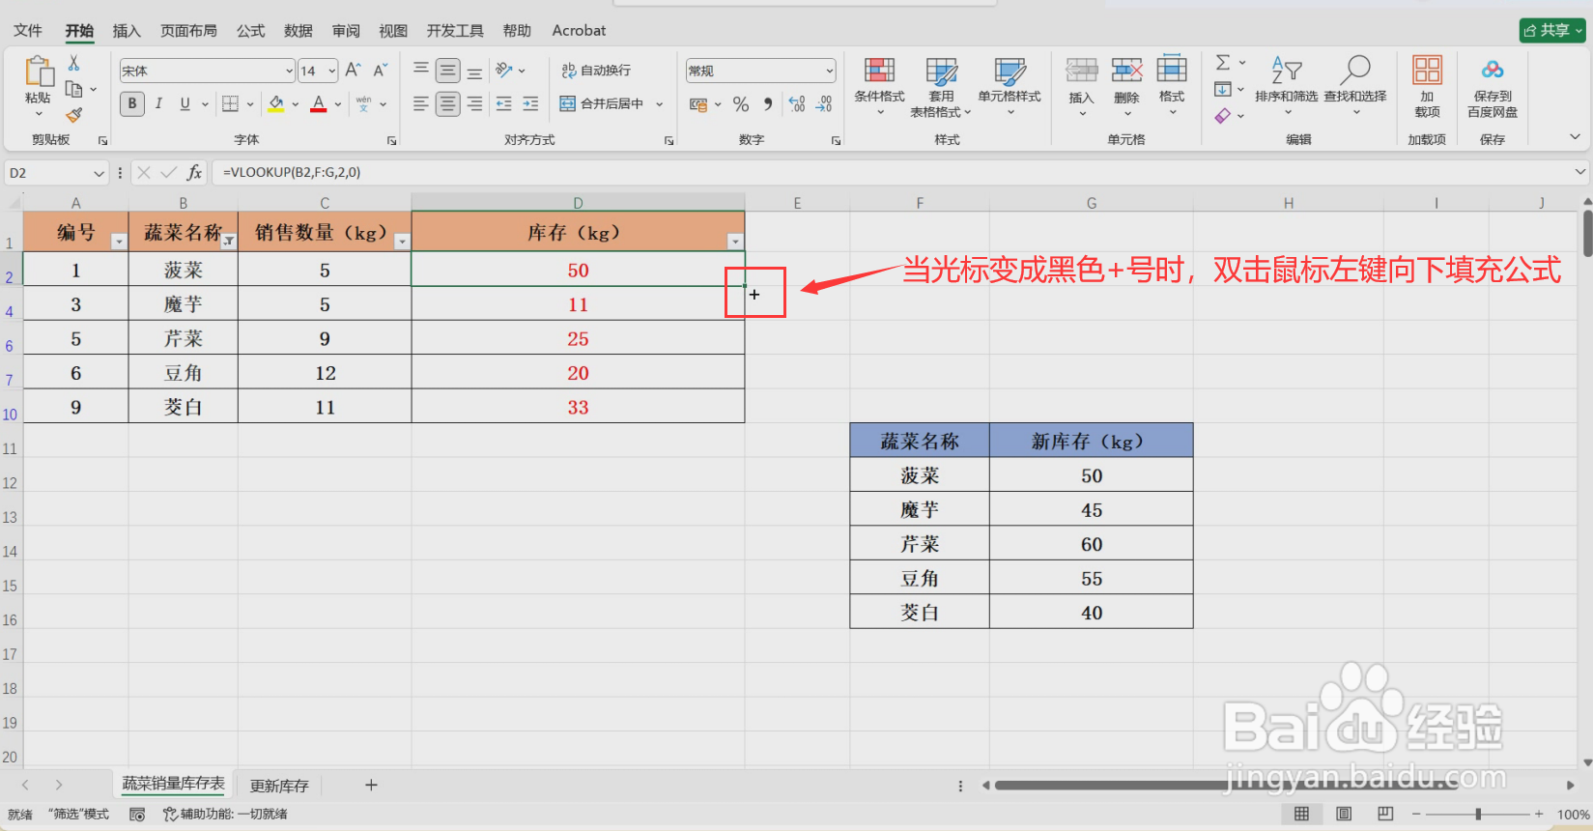Apply comma style number format
The image size is (1593, 831).
767,103
